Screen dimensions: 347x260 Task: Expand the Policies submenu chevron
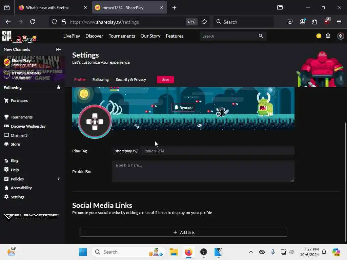(59, 179)
